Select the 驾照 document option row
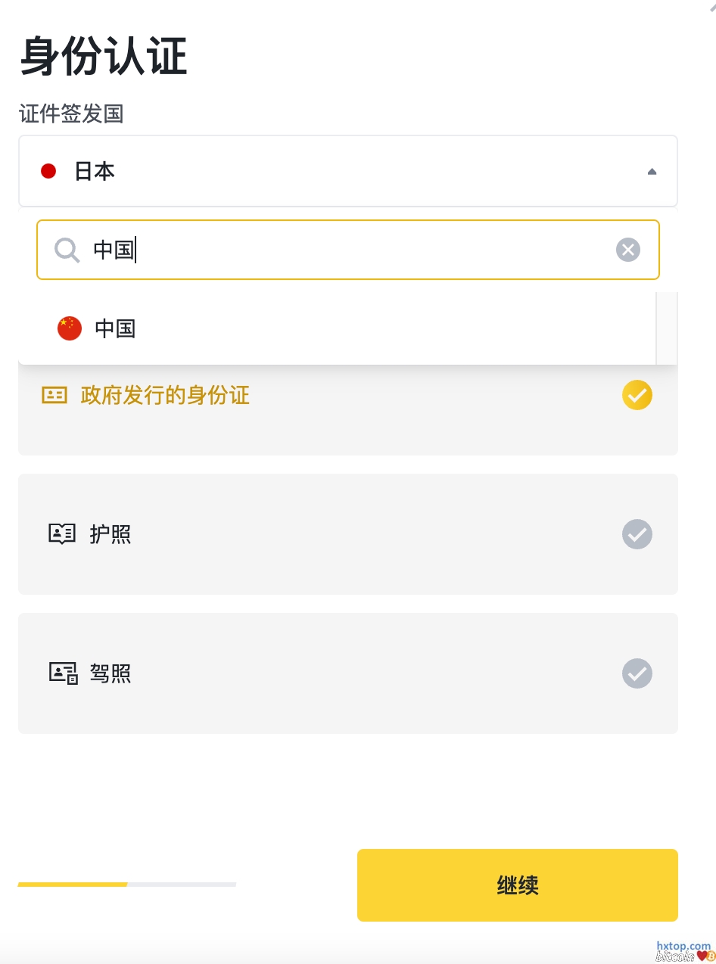 point(347,673)
